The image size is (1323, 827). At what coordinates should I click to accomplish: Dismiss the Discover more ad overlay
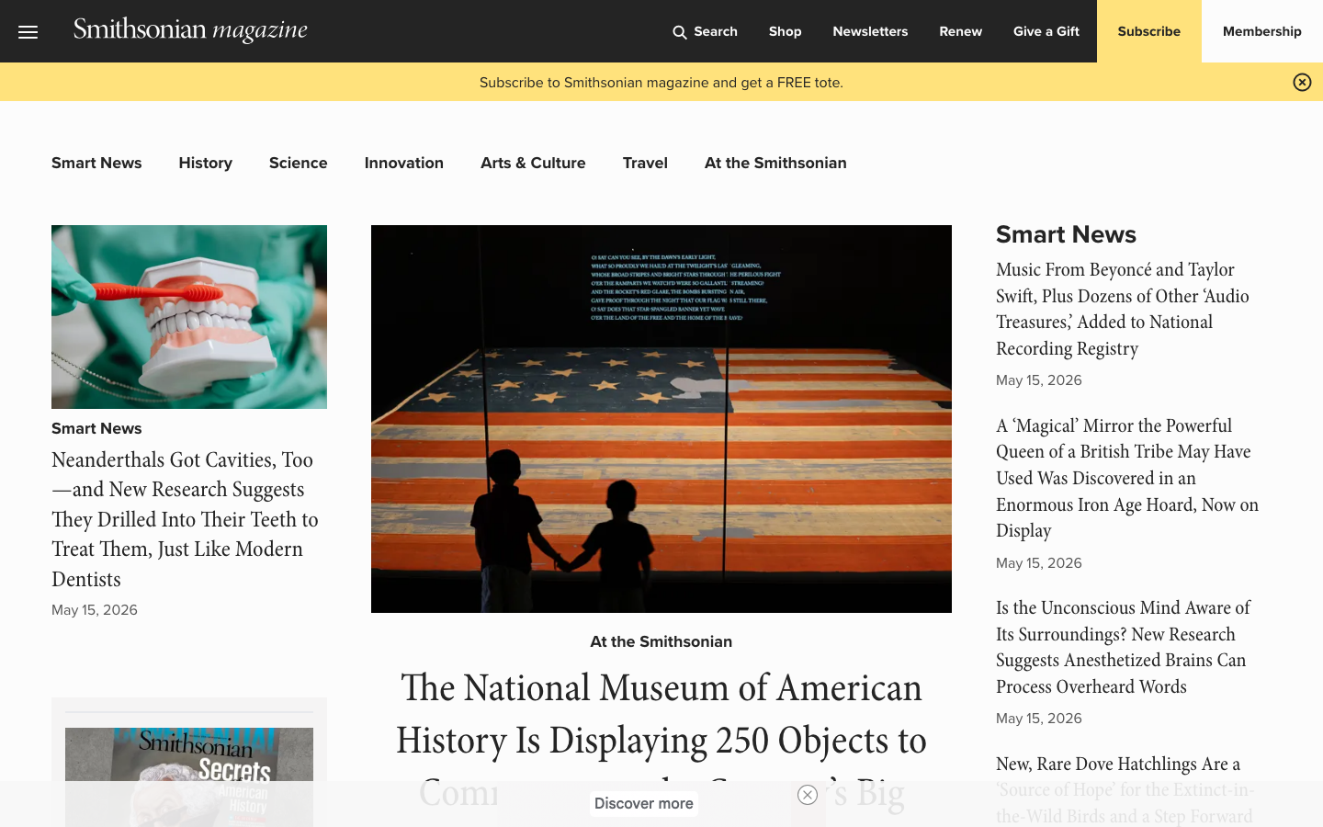pyautogui.click(x=808, y=795)
